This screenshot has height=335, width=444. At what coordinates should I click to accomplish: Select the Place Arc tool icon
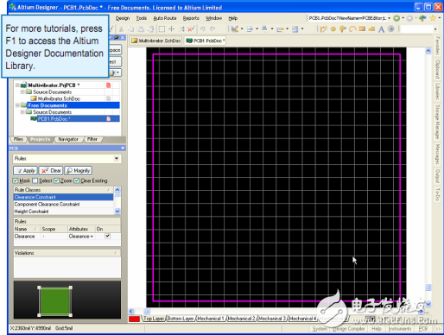(352, 28)
